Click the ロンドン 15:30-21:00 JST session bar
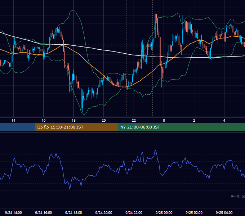This screenshot has height=216, width=245. 76,127
